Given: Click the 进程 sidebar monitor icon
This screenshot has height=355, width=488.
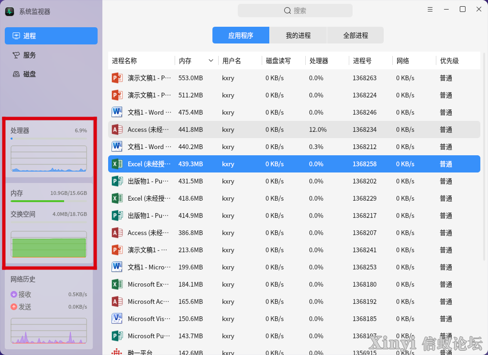Looking at the screenshot, I should click(x=16, y=36).
